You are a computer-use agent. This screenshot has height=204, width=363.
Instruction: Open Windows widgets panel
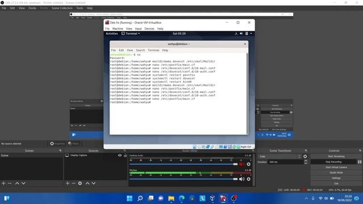[x=7, y=198]
